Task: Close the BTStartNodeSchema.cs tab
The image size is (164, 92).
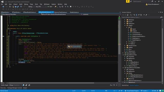Action: (x=53, y=12)
